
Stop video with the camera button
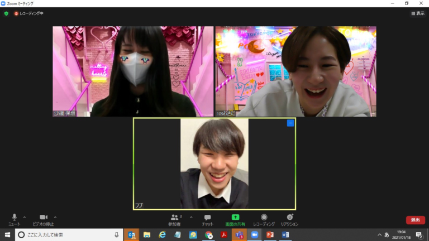(x=43, y=218)
